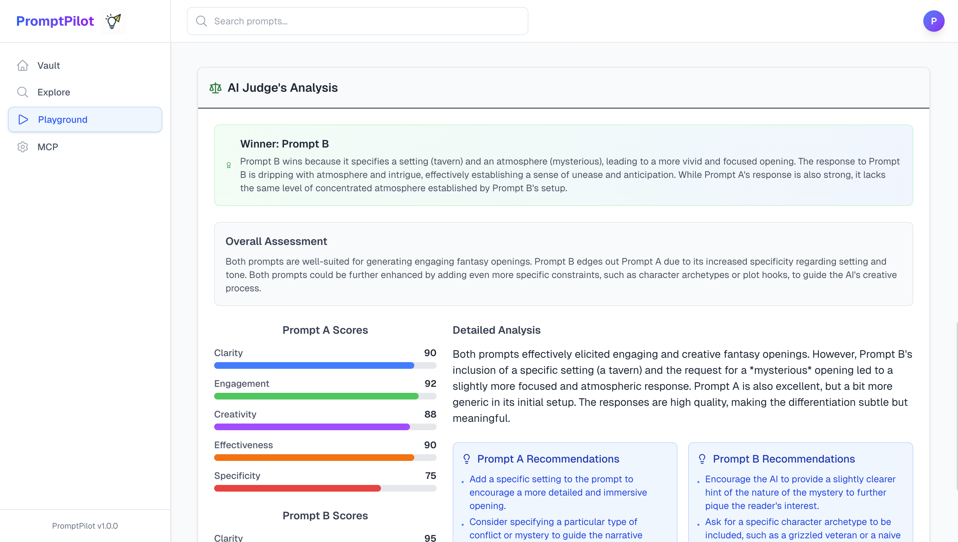
Task: Select the Playground menu item
Action: click(85, 119)
